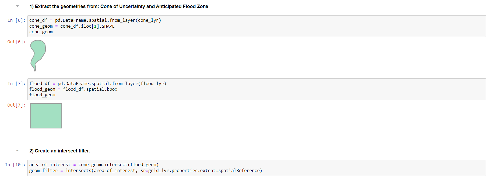The height and width of the screenshot is (179, 489).
Task: Click the flood_df.spatial.bbox code line
Action: point(73,89)
